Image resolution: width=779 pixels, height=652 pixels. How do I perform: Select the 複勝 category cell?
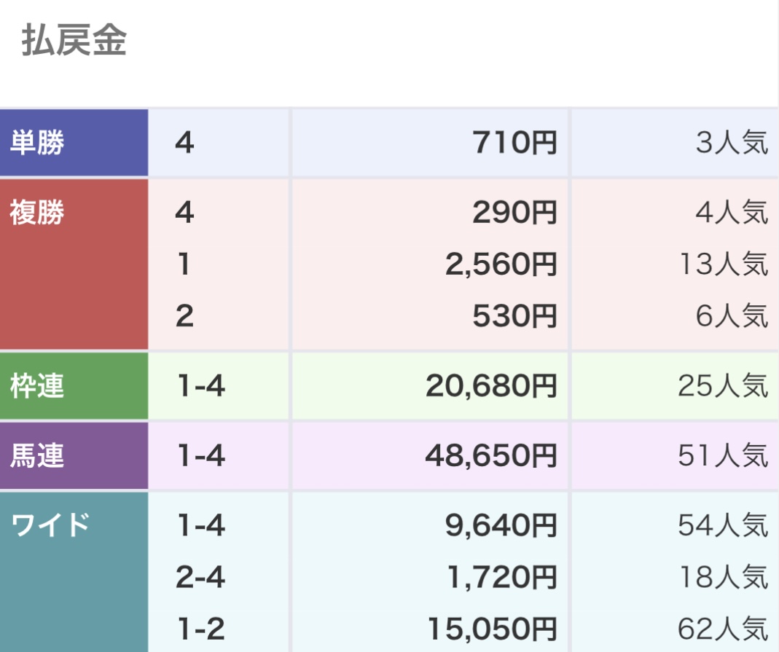point(74,264)
